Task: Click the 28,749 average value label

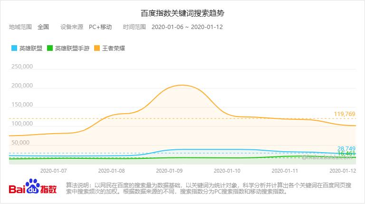Action: 346,148
